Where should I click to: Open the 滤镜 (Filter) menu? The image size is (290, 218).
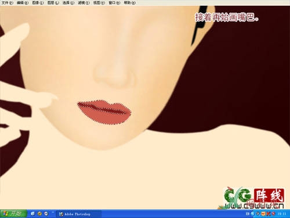[84, 3]
